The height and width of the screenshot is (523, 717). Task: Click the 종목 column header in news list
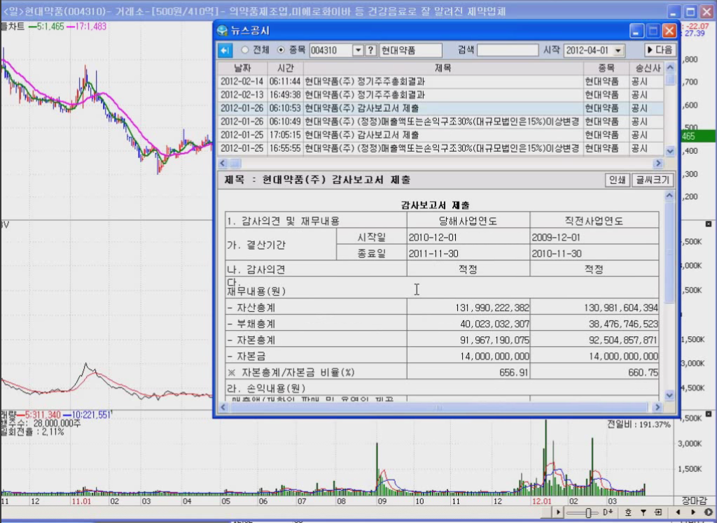[606, 69]
